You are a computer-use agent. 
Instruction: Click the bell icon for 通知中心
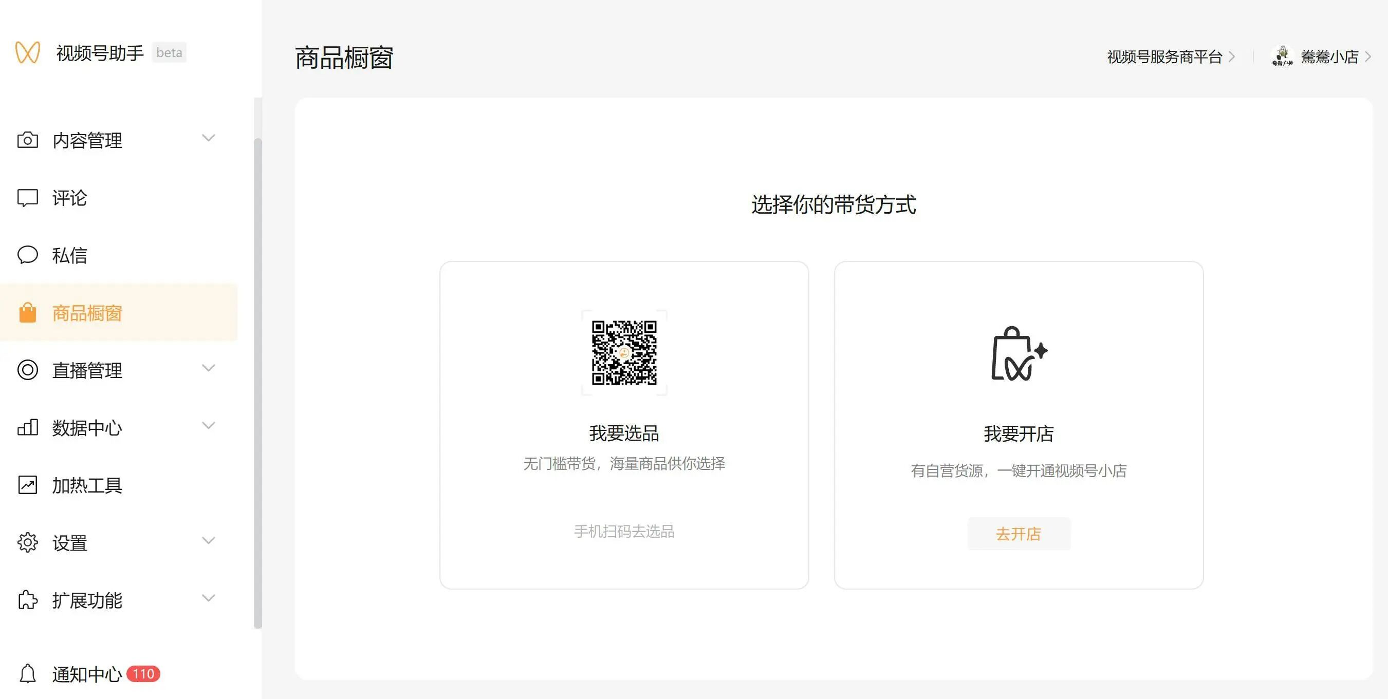[27, 674]
